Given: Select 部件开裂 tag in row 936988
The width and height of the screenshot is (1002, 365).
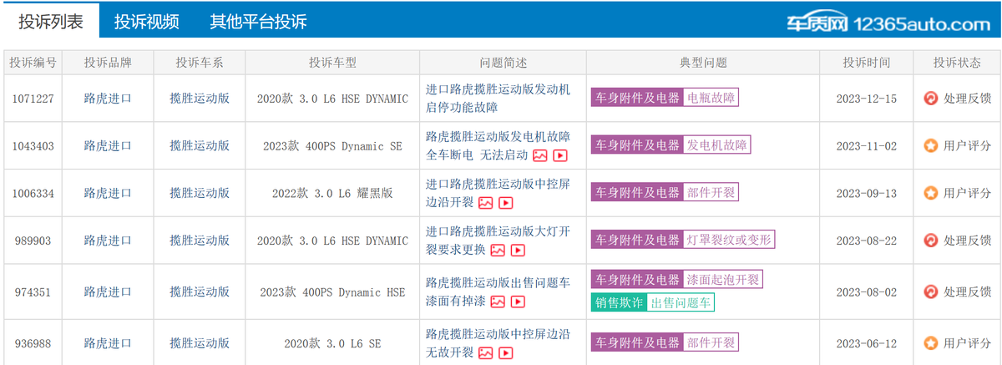Looking at the screenshot, I should click(711, 342).
